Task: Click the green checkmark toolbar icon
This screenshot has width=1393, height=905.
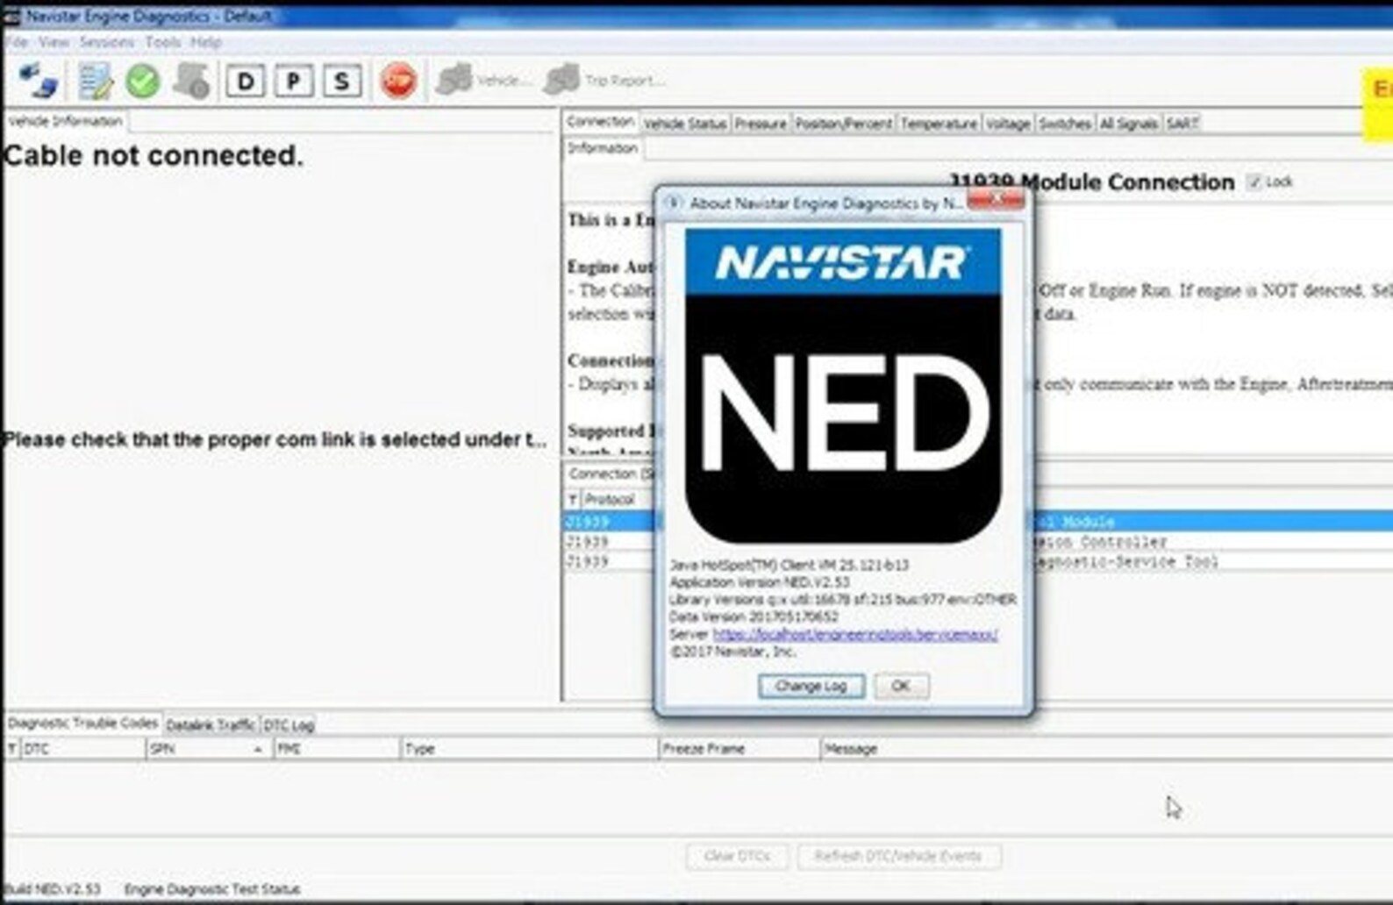Action: click(x=142, y=82)
